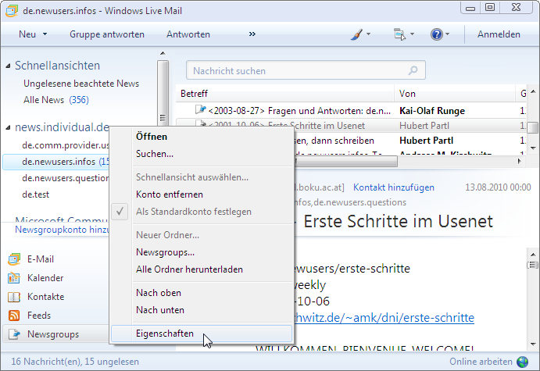Click the message list scroll down arrow
This screenshot has height=371, width=540.
point(533,148)
